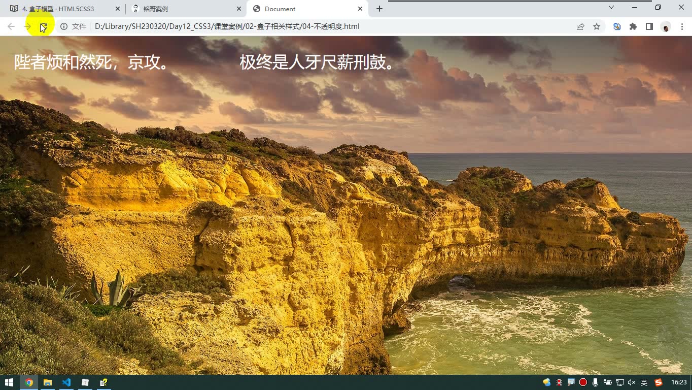Expand the tab search chevron

(611, 7)
